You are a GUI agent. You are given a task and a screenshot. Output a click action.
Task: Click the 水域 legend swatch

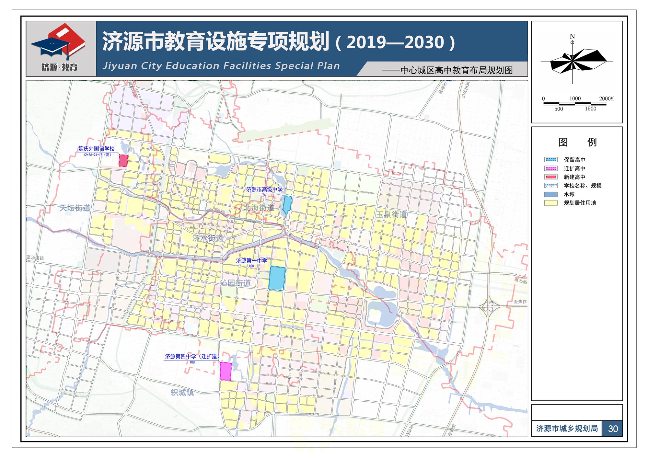coord(551,194)
